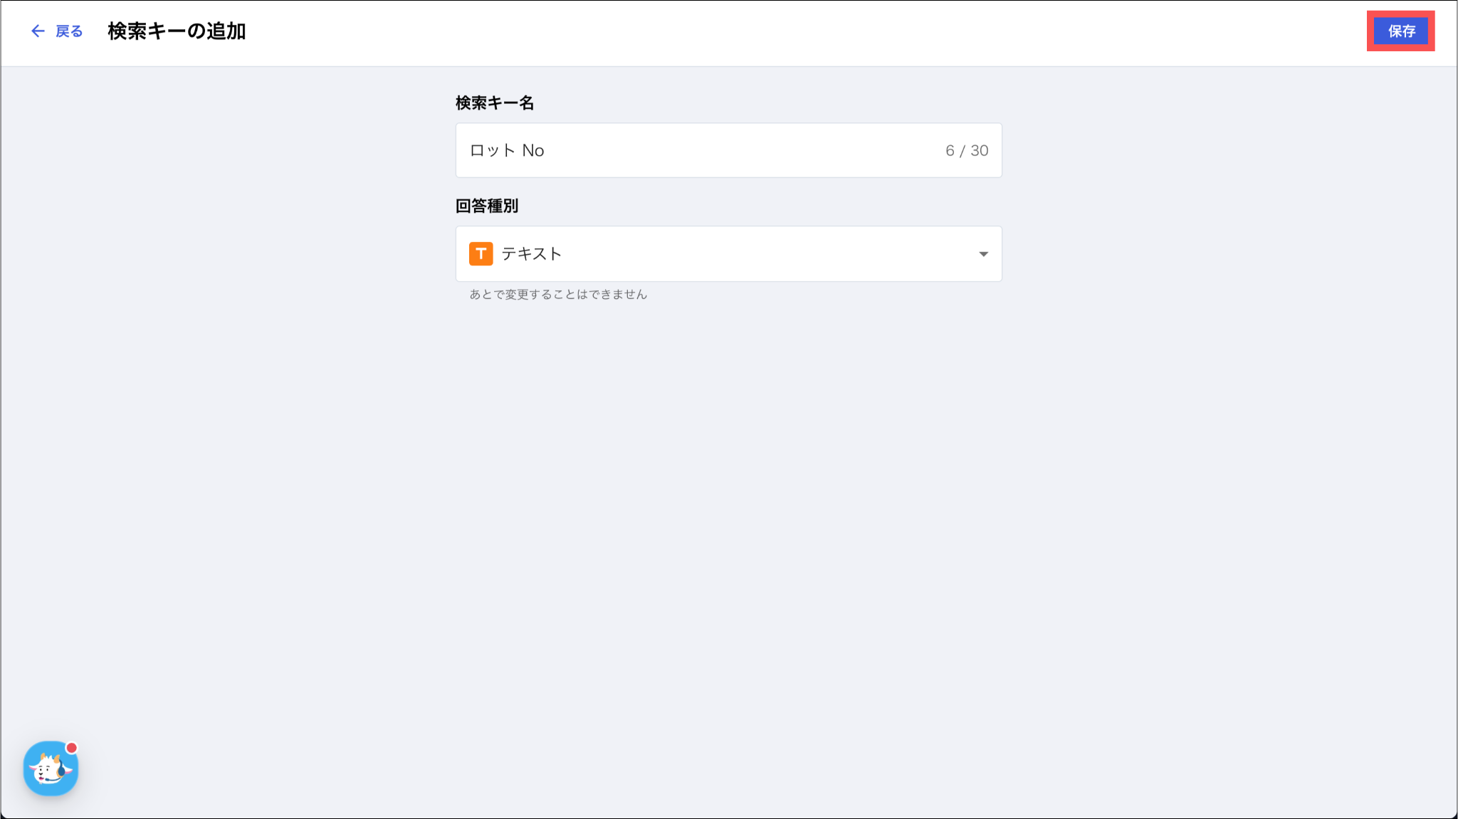Click the ロット No text in field

507,151
